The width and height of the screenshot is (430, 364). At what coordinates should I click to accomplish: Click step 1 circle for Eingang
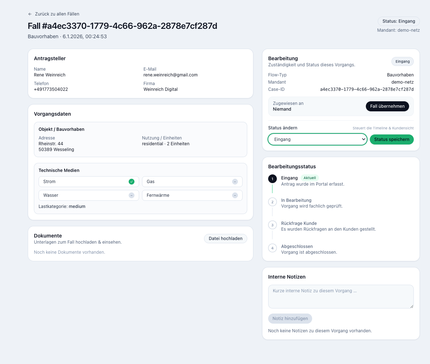(272, 179)
